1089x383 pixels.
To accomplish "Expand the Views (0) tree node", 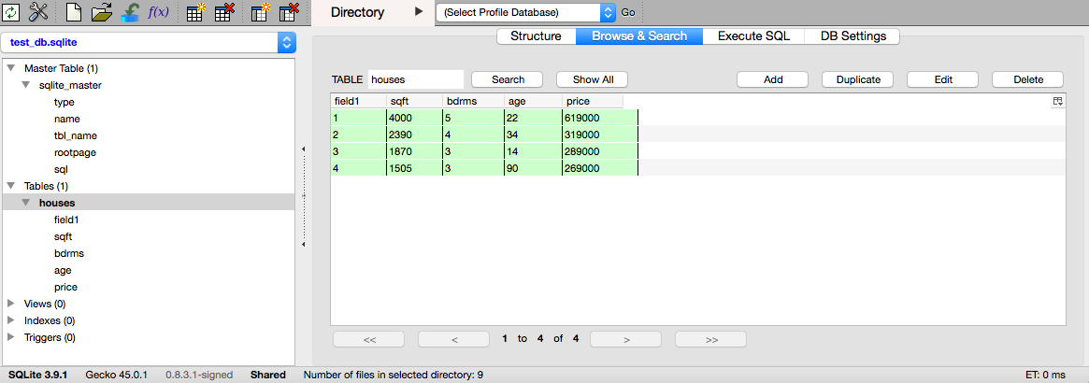I will (11, 304).
